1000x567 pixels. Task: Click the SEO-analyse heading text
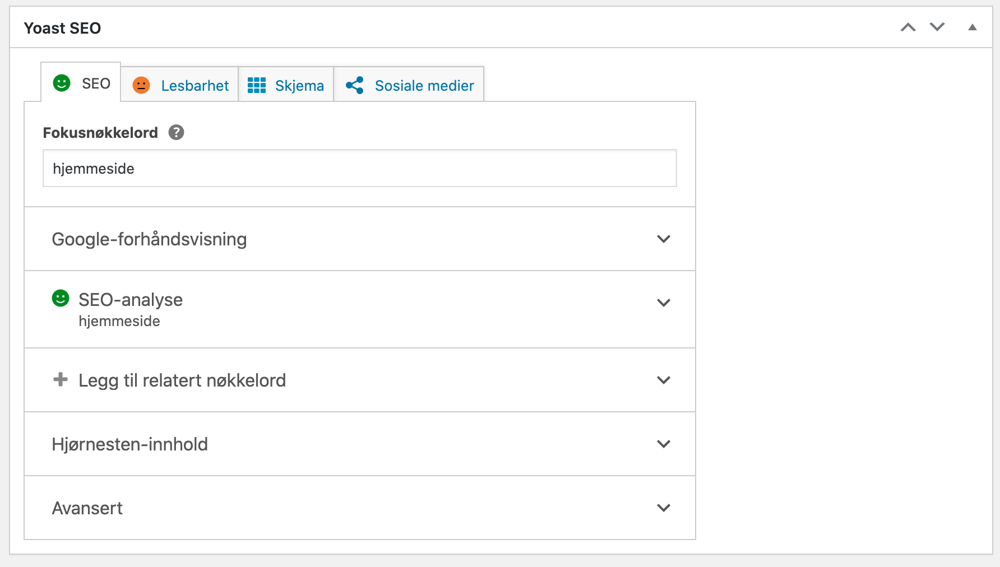(131, 300)
